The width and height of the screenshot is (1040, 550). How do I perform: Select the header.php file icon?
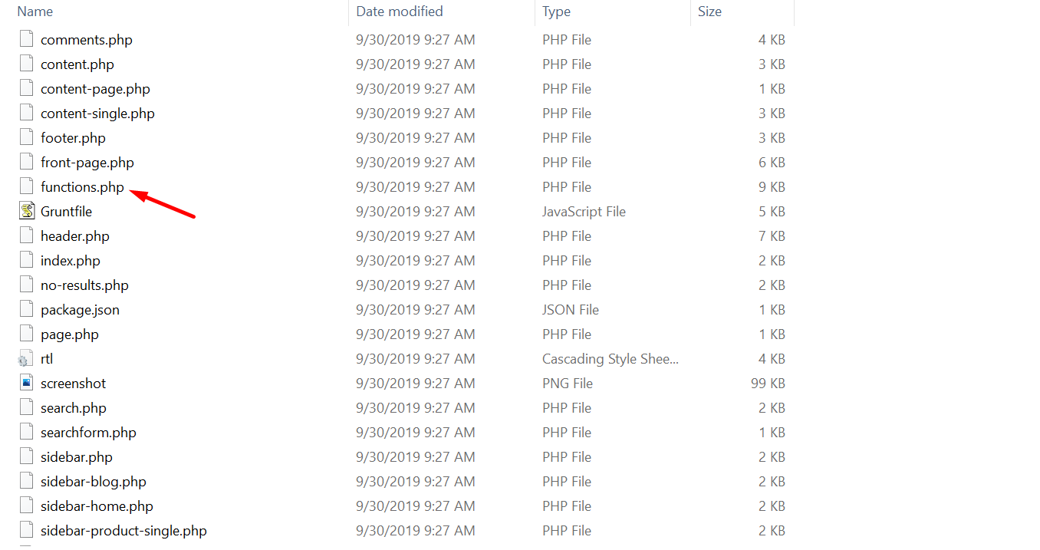[x=27, y=235]
